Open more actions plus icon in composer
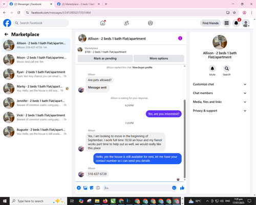Image resolution: width=256 pixels, height=205 pixels. tap(79, 188)
